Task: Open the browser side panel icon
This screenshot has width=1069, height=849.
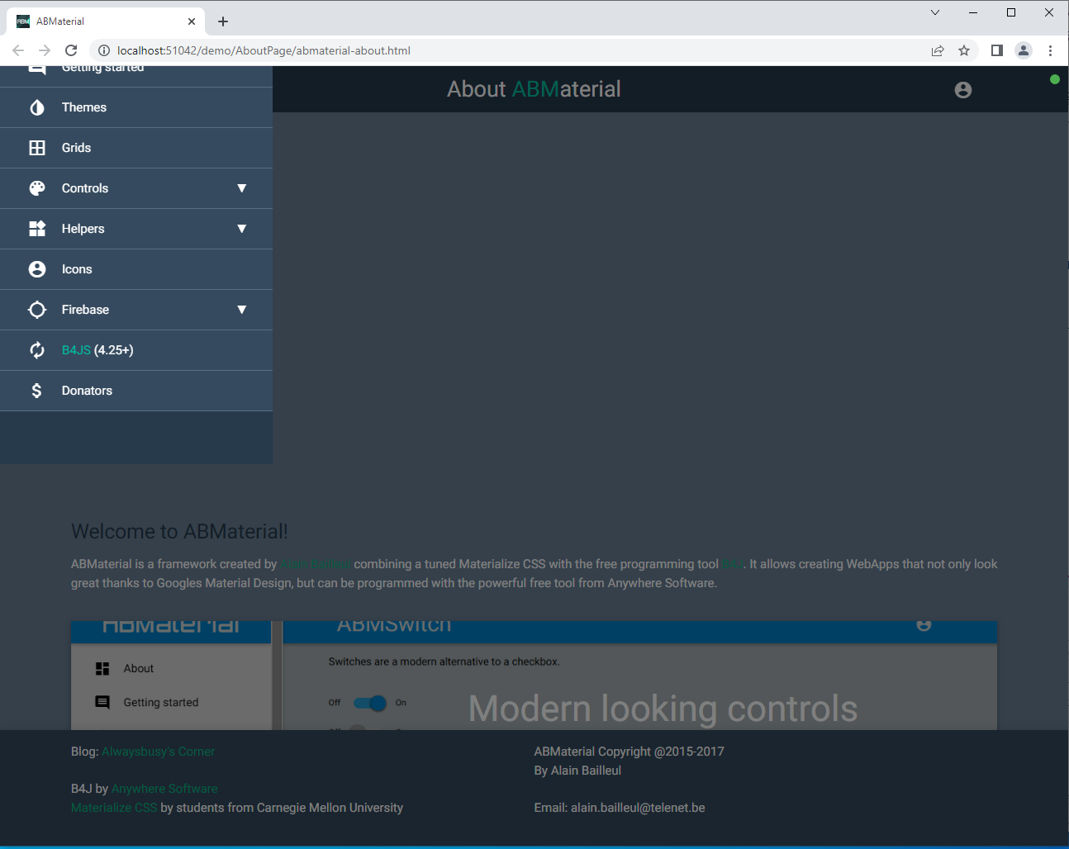Action: point(997,50)
